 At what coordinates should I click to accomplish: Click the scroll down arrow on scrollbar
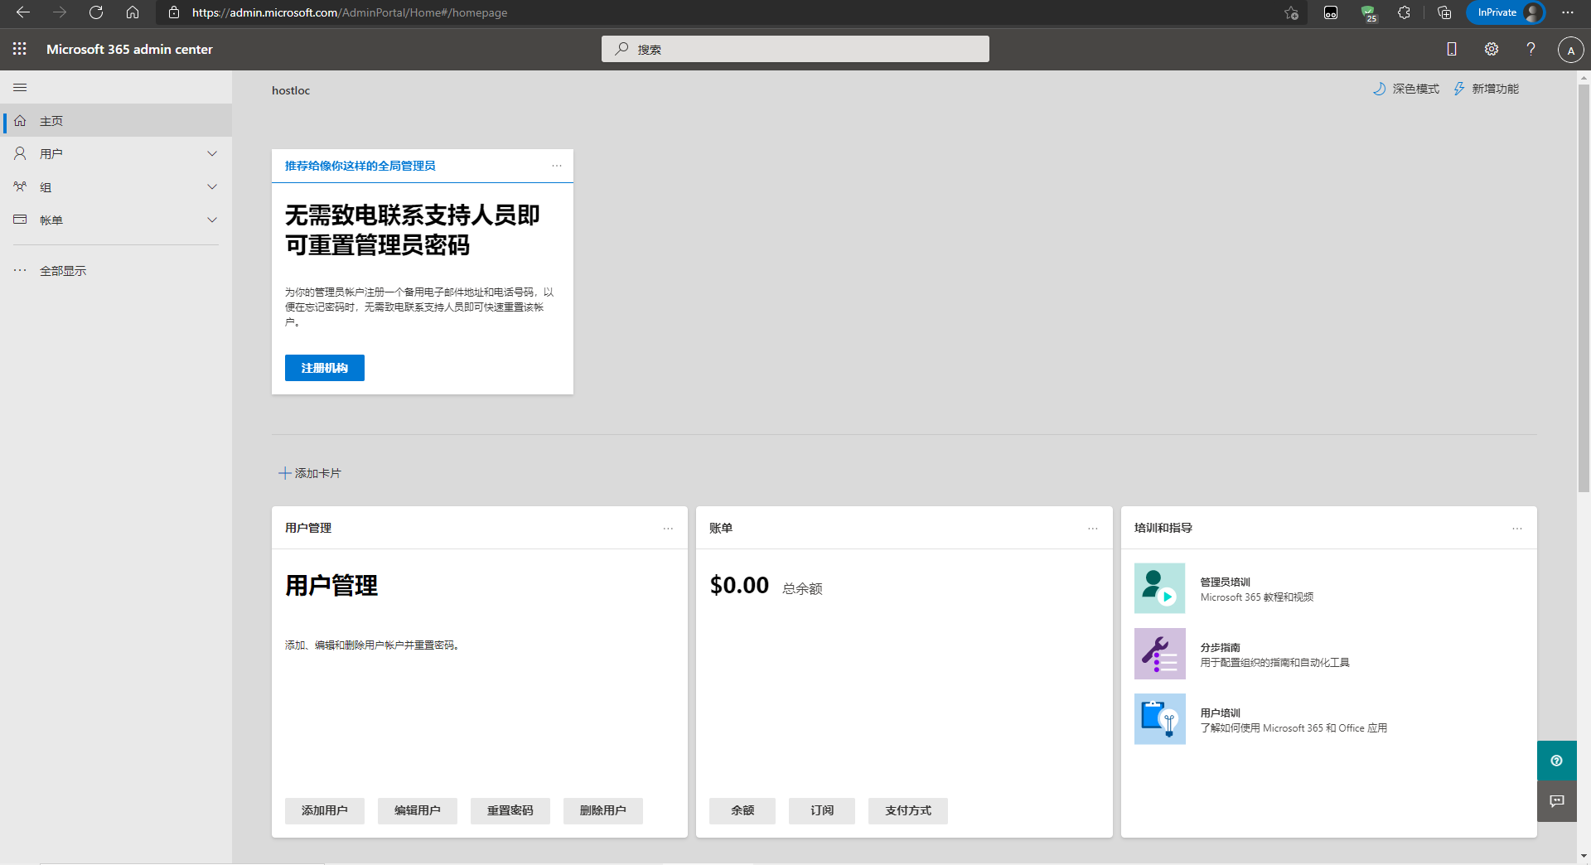pyautogui.click(x=1584, y=856)
